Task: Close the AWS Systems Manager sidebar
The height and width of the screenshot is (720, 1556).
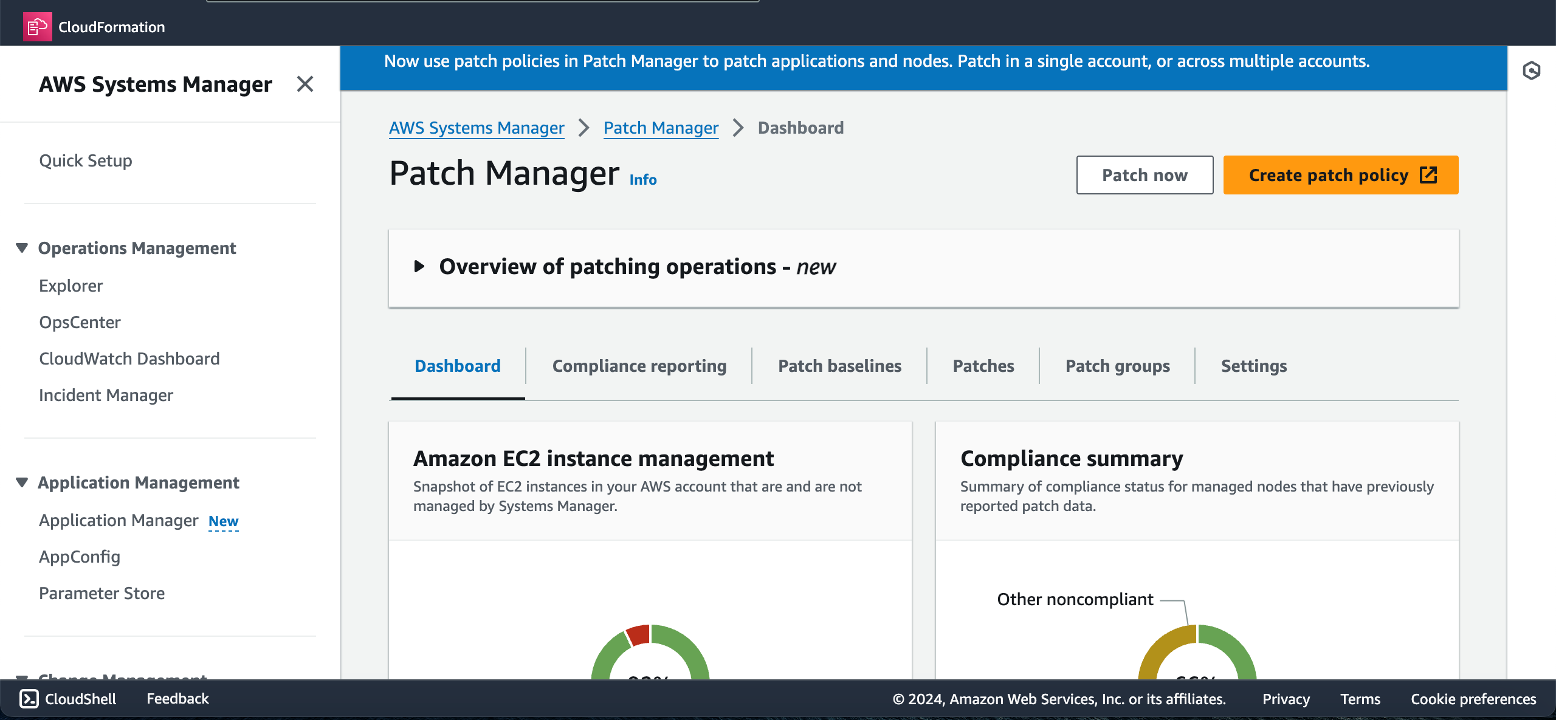Action: point(305,84)
